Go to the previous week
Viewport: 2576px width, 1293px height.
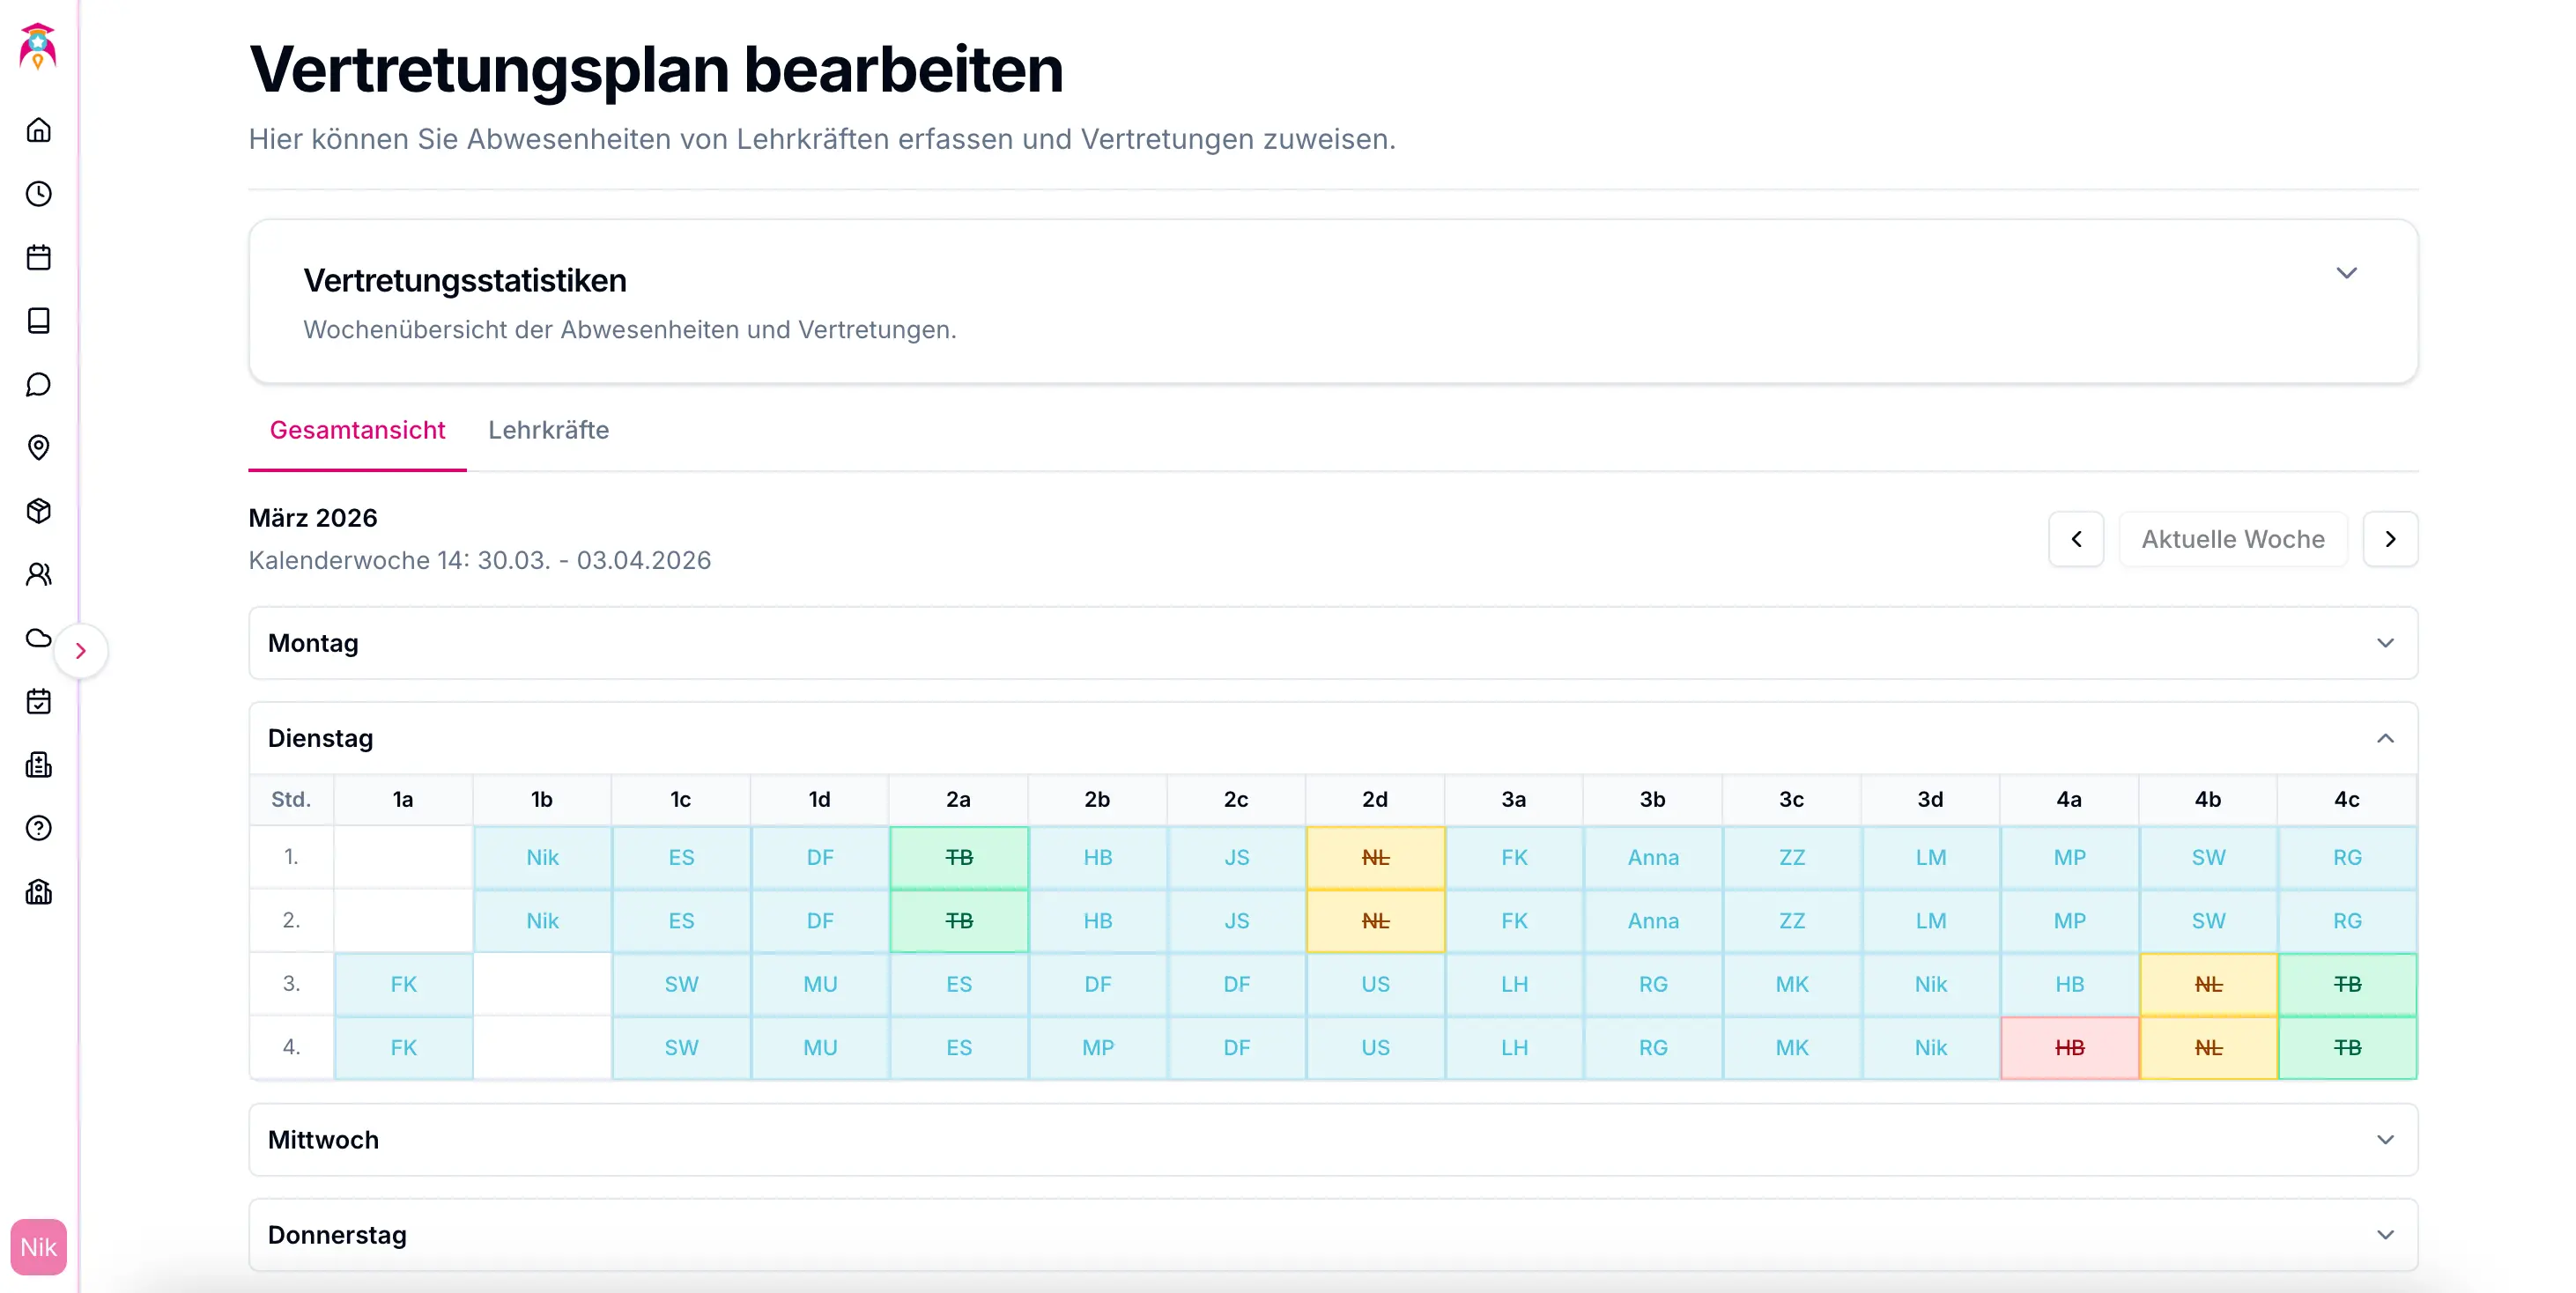(x=2076, y=539)
